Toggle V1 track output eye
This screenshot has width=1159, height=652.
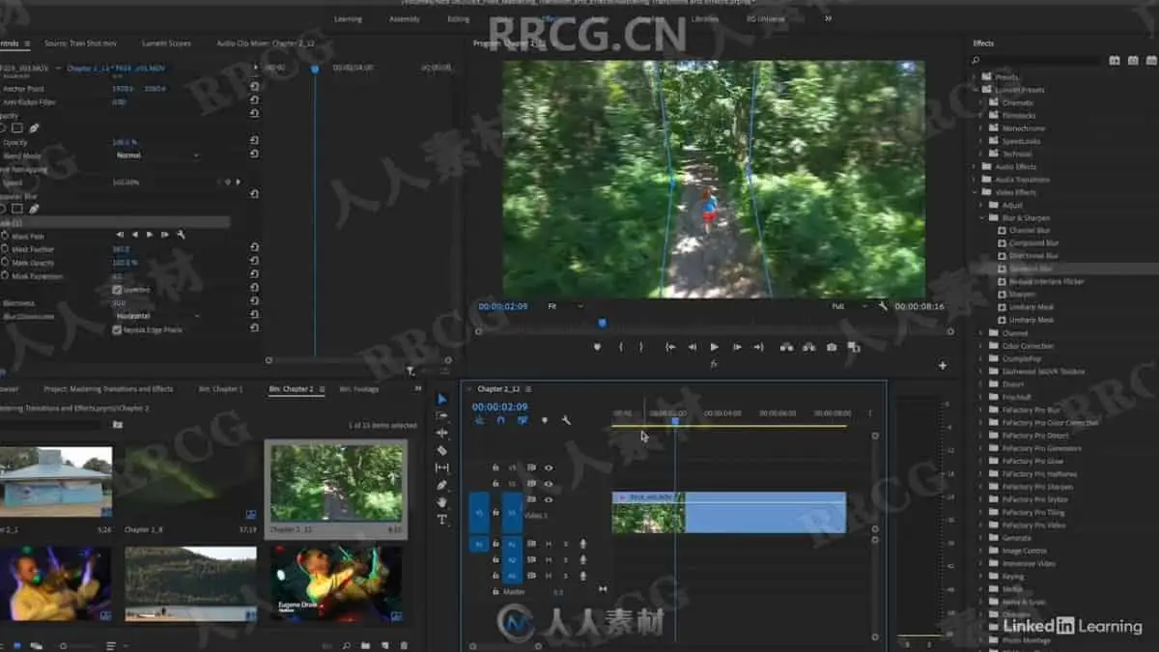tap(549, 499)
